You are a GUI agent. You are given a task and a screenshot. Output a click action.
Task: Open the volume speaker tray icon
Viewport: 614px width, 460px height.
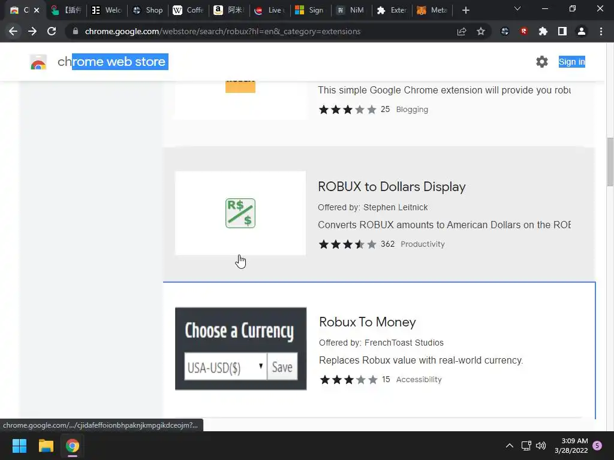[x=541, y=446]
